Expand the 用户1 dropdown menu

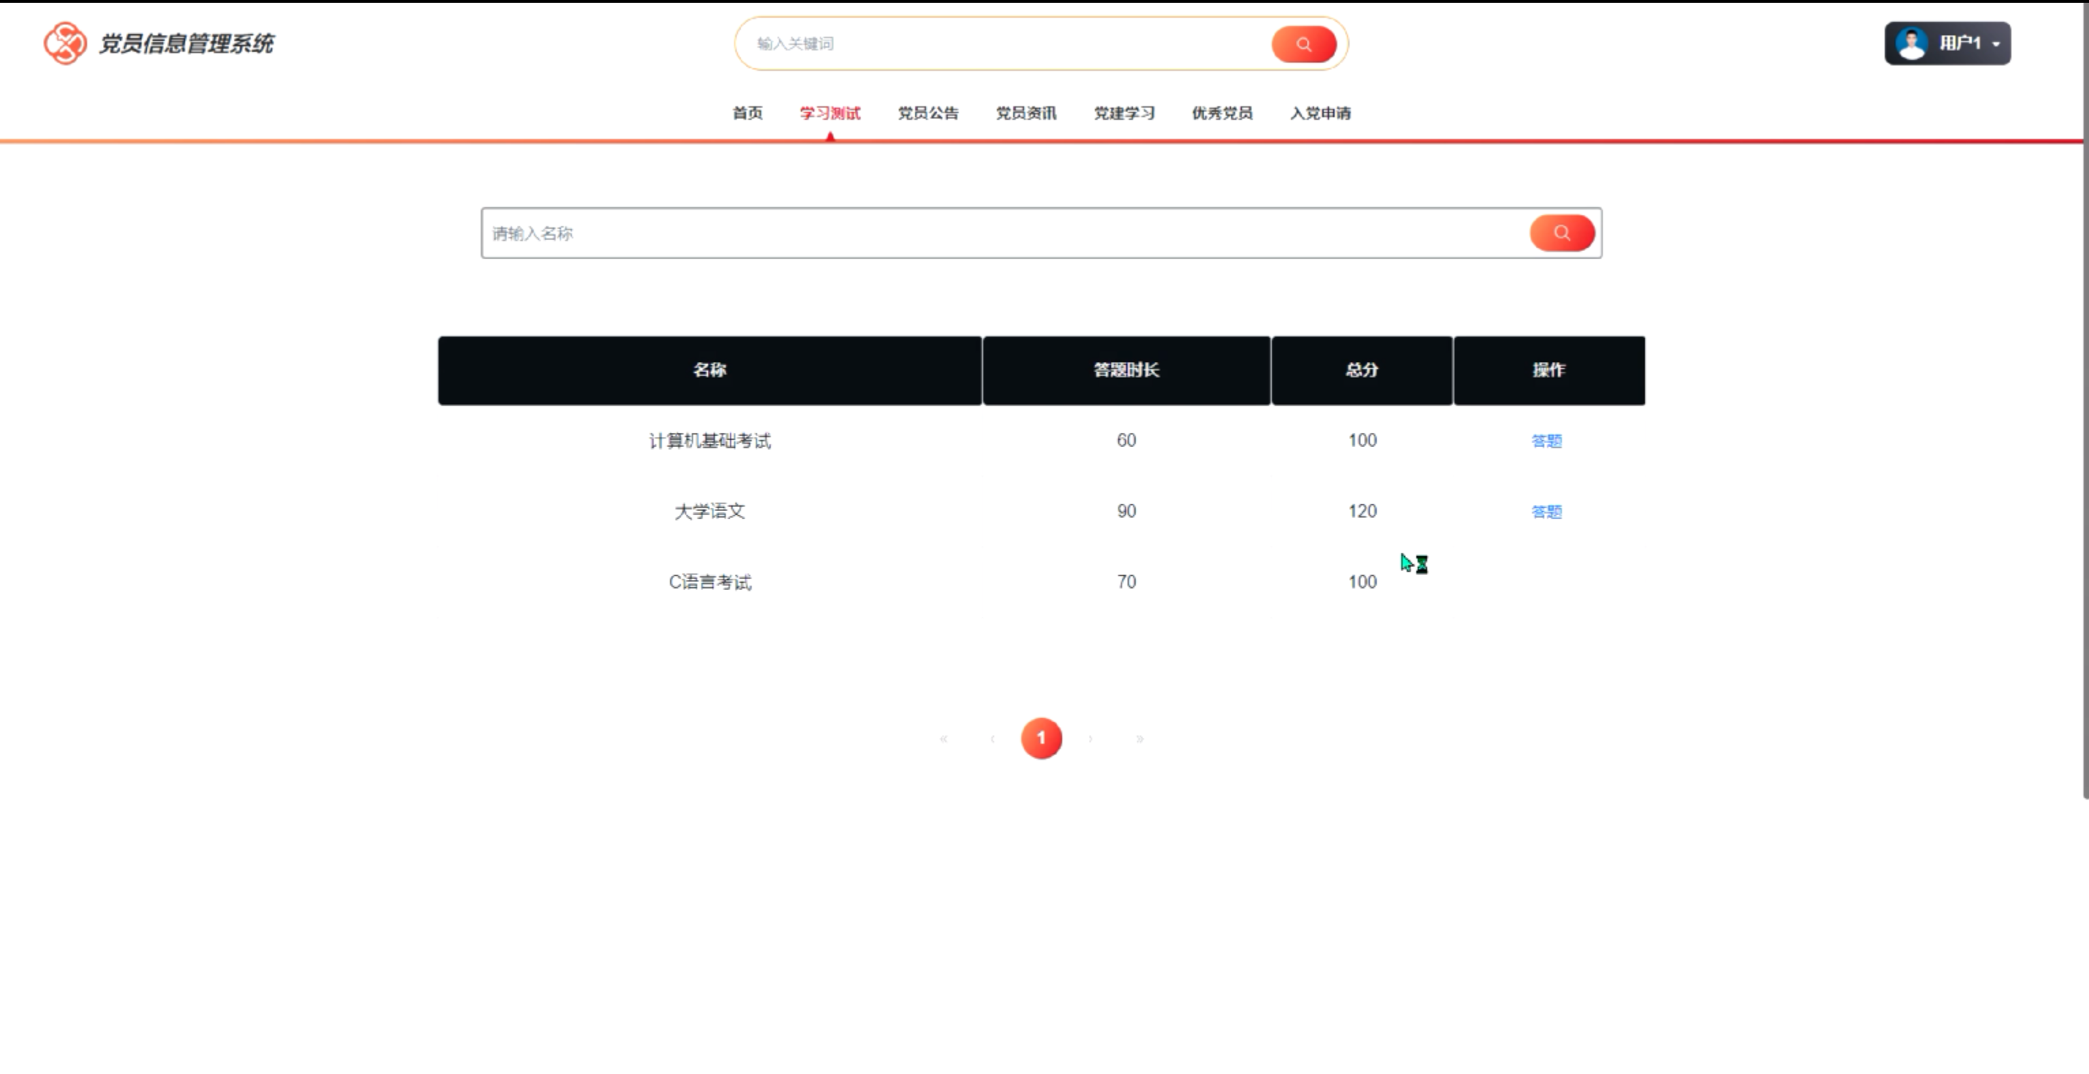click(1996, 44)
